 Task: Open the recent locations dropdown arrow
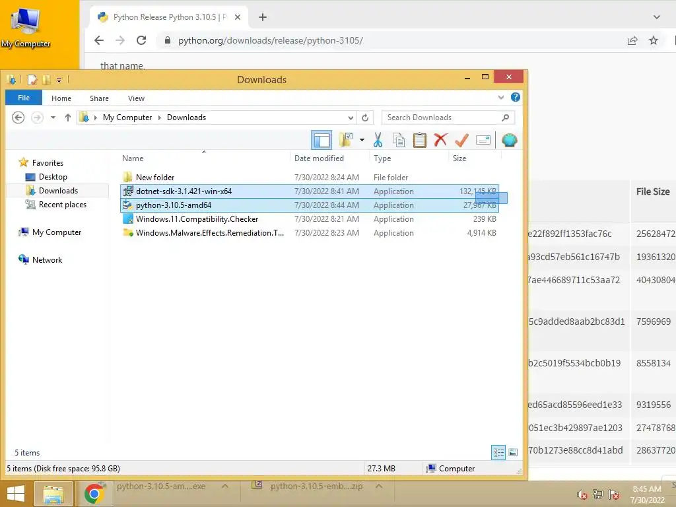[53, 118]
